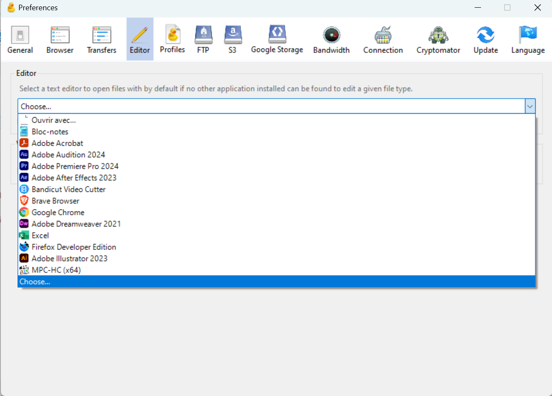This screenshot has height=396, width=552.
Task: Open the Google Storage drive icon
Action: 277,34
